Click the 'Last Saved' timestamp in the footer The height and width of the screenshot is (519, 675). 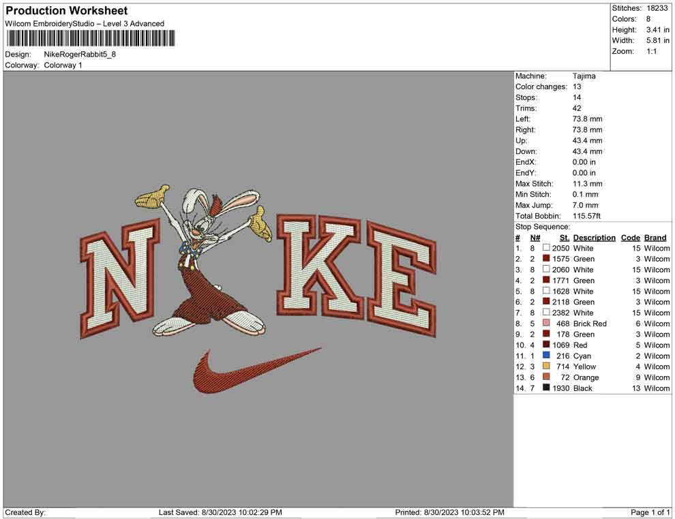(x=220, y=512)
